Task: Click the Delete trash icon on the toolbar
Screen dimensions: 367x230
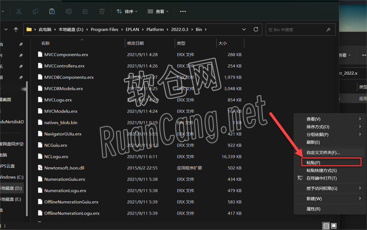Action: 102,11
